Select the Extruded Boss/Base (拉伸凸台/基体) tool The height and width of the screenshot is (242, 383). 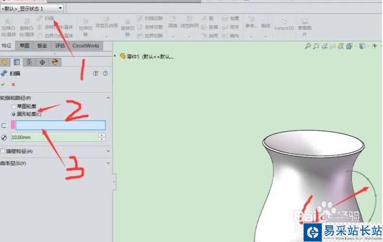[x=8, y=28]
